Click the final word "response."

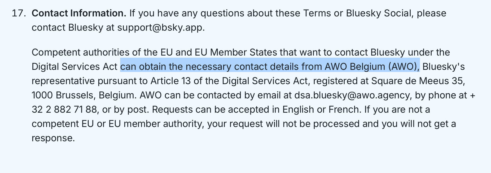(x=53, y=138)
